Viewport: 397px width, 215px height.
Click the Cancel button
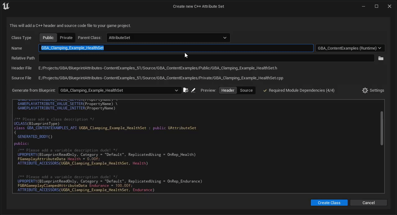click(368, 203)
